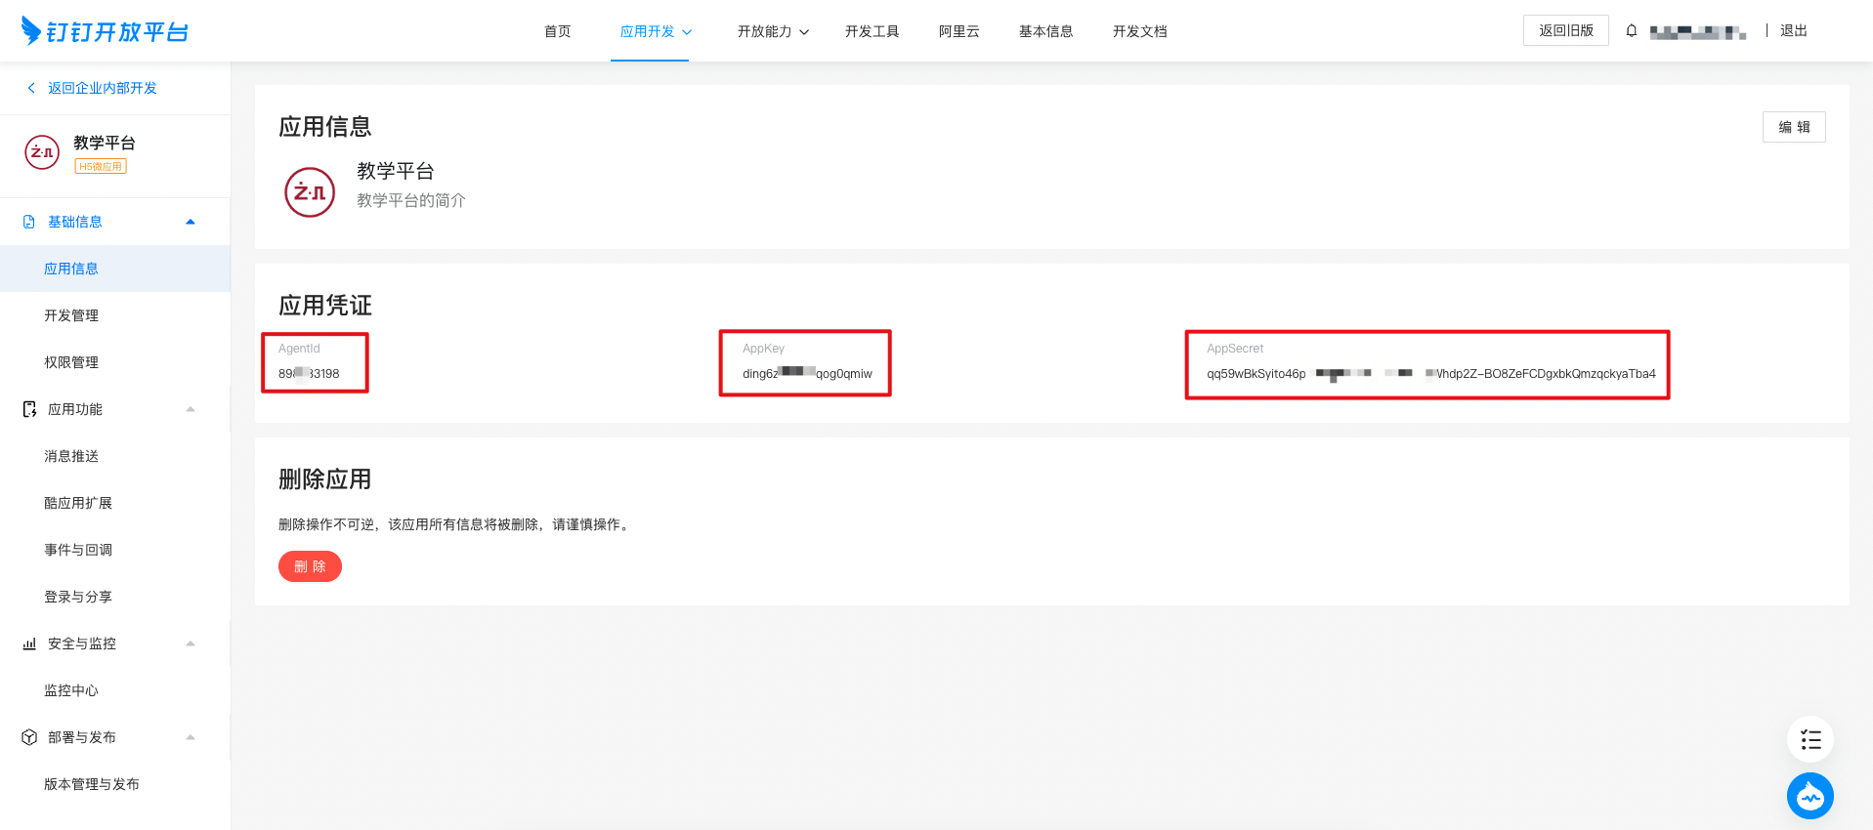The width and height of the screenshot is (1873, 830).
Task: Open the blue assistant chat bubble
Action: pyautogui.click(x=1810, y=796)
